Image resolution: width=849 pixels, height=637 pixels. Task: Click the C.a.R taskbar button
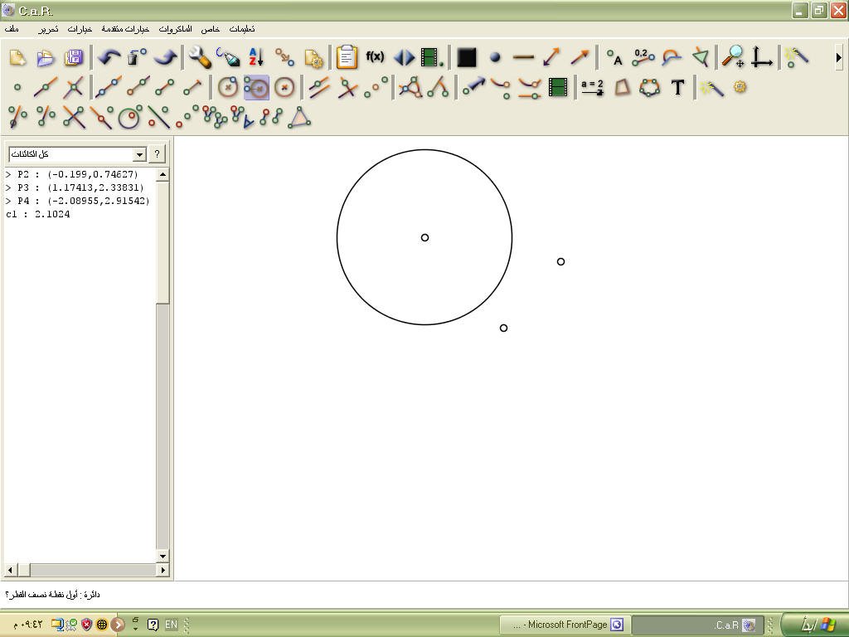[698, 625]
